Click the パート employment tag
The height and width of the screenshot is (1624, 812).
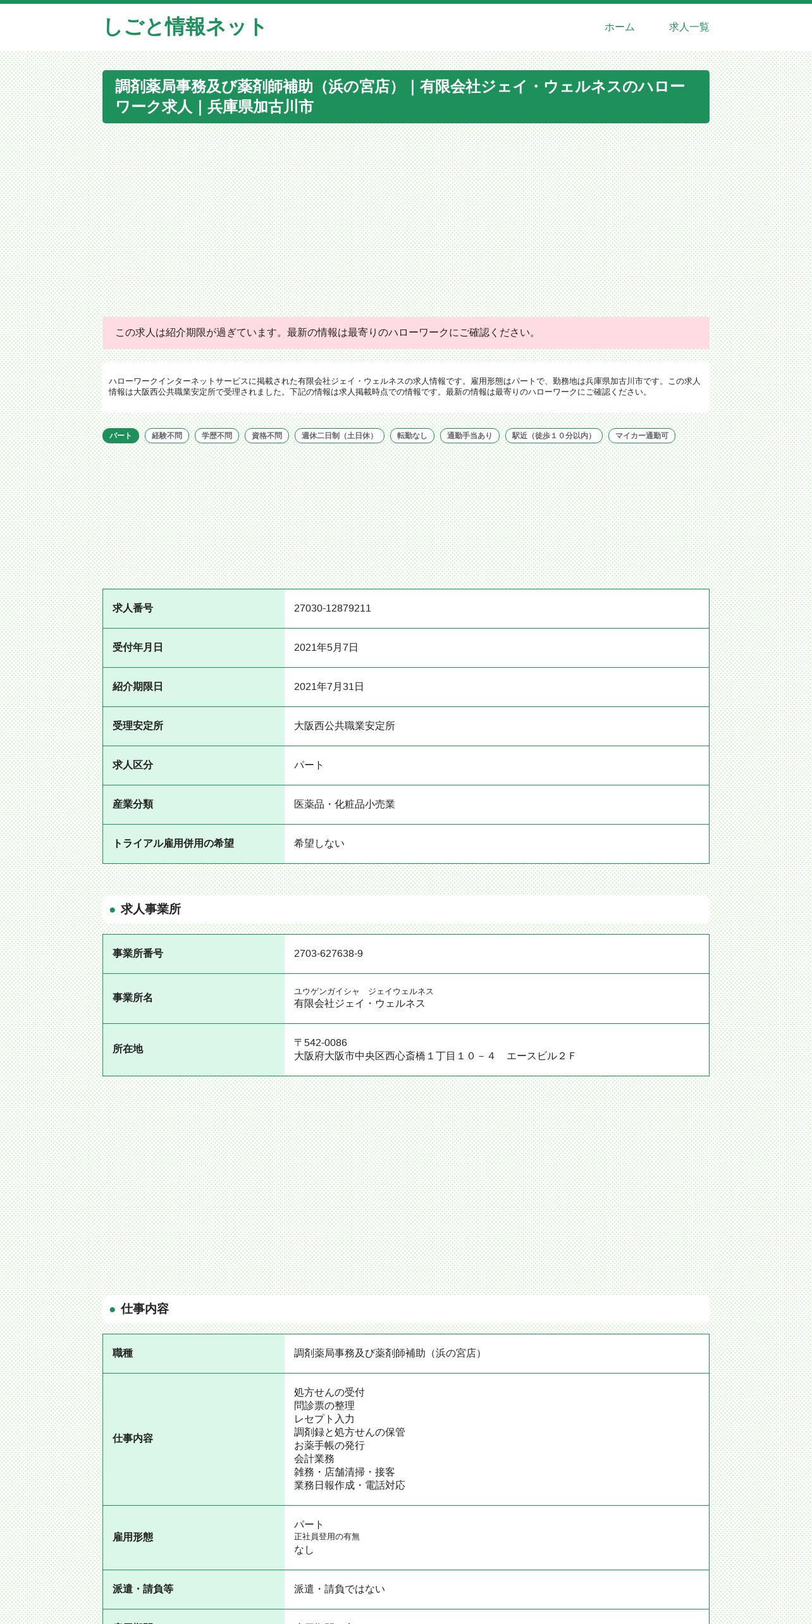(x=121, y=436)
